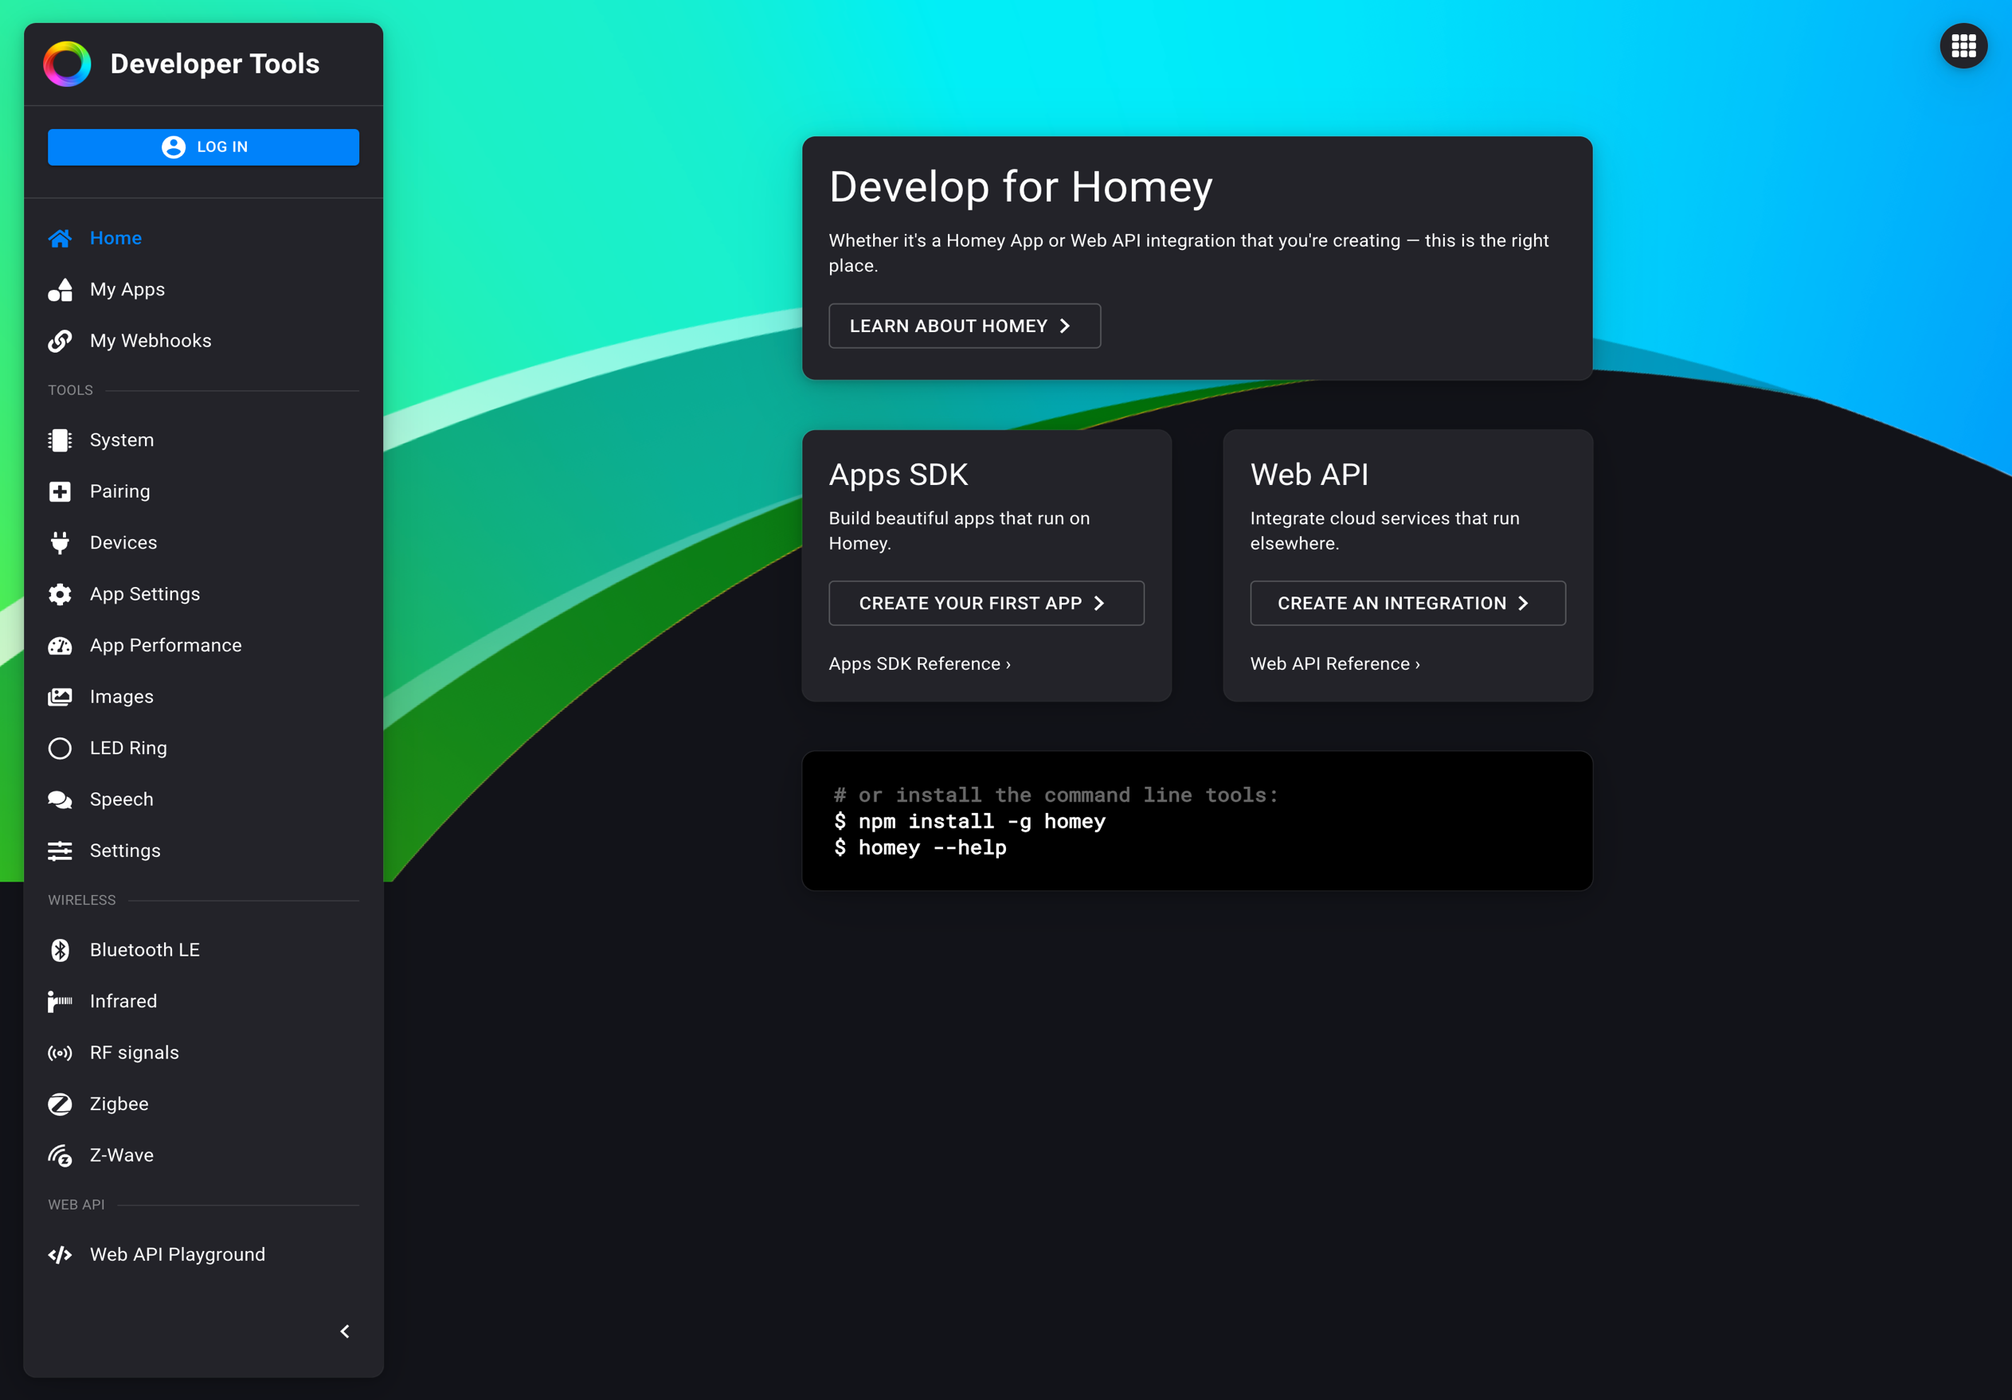Go to App Settings page
Viewport: 2012px width, 1400px height.
pyautogui.click(x=203, y=594)
